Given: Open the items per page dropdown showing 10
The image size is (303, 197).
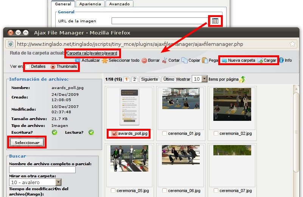Looking at the screenshot, I should point(199,79).
